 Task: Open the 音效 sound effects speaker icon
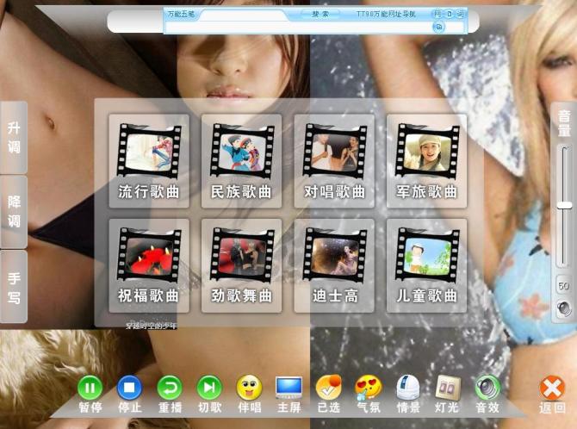(487, 388)
